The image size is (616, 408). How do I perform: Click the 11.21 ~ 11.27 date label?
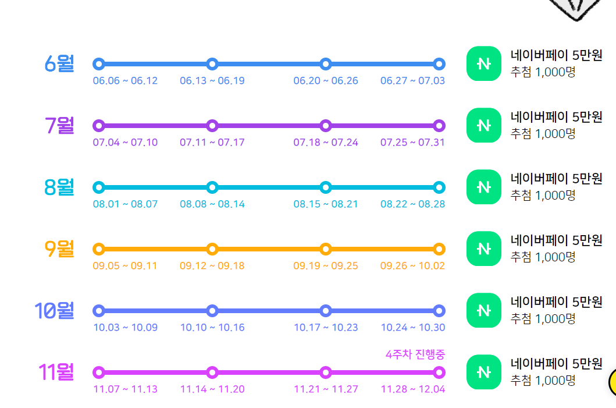pyautogui.click(x=326, y=389)
